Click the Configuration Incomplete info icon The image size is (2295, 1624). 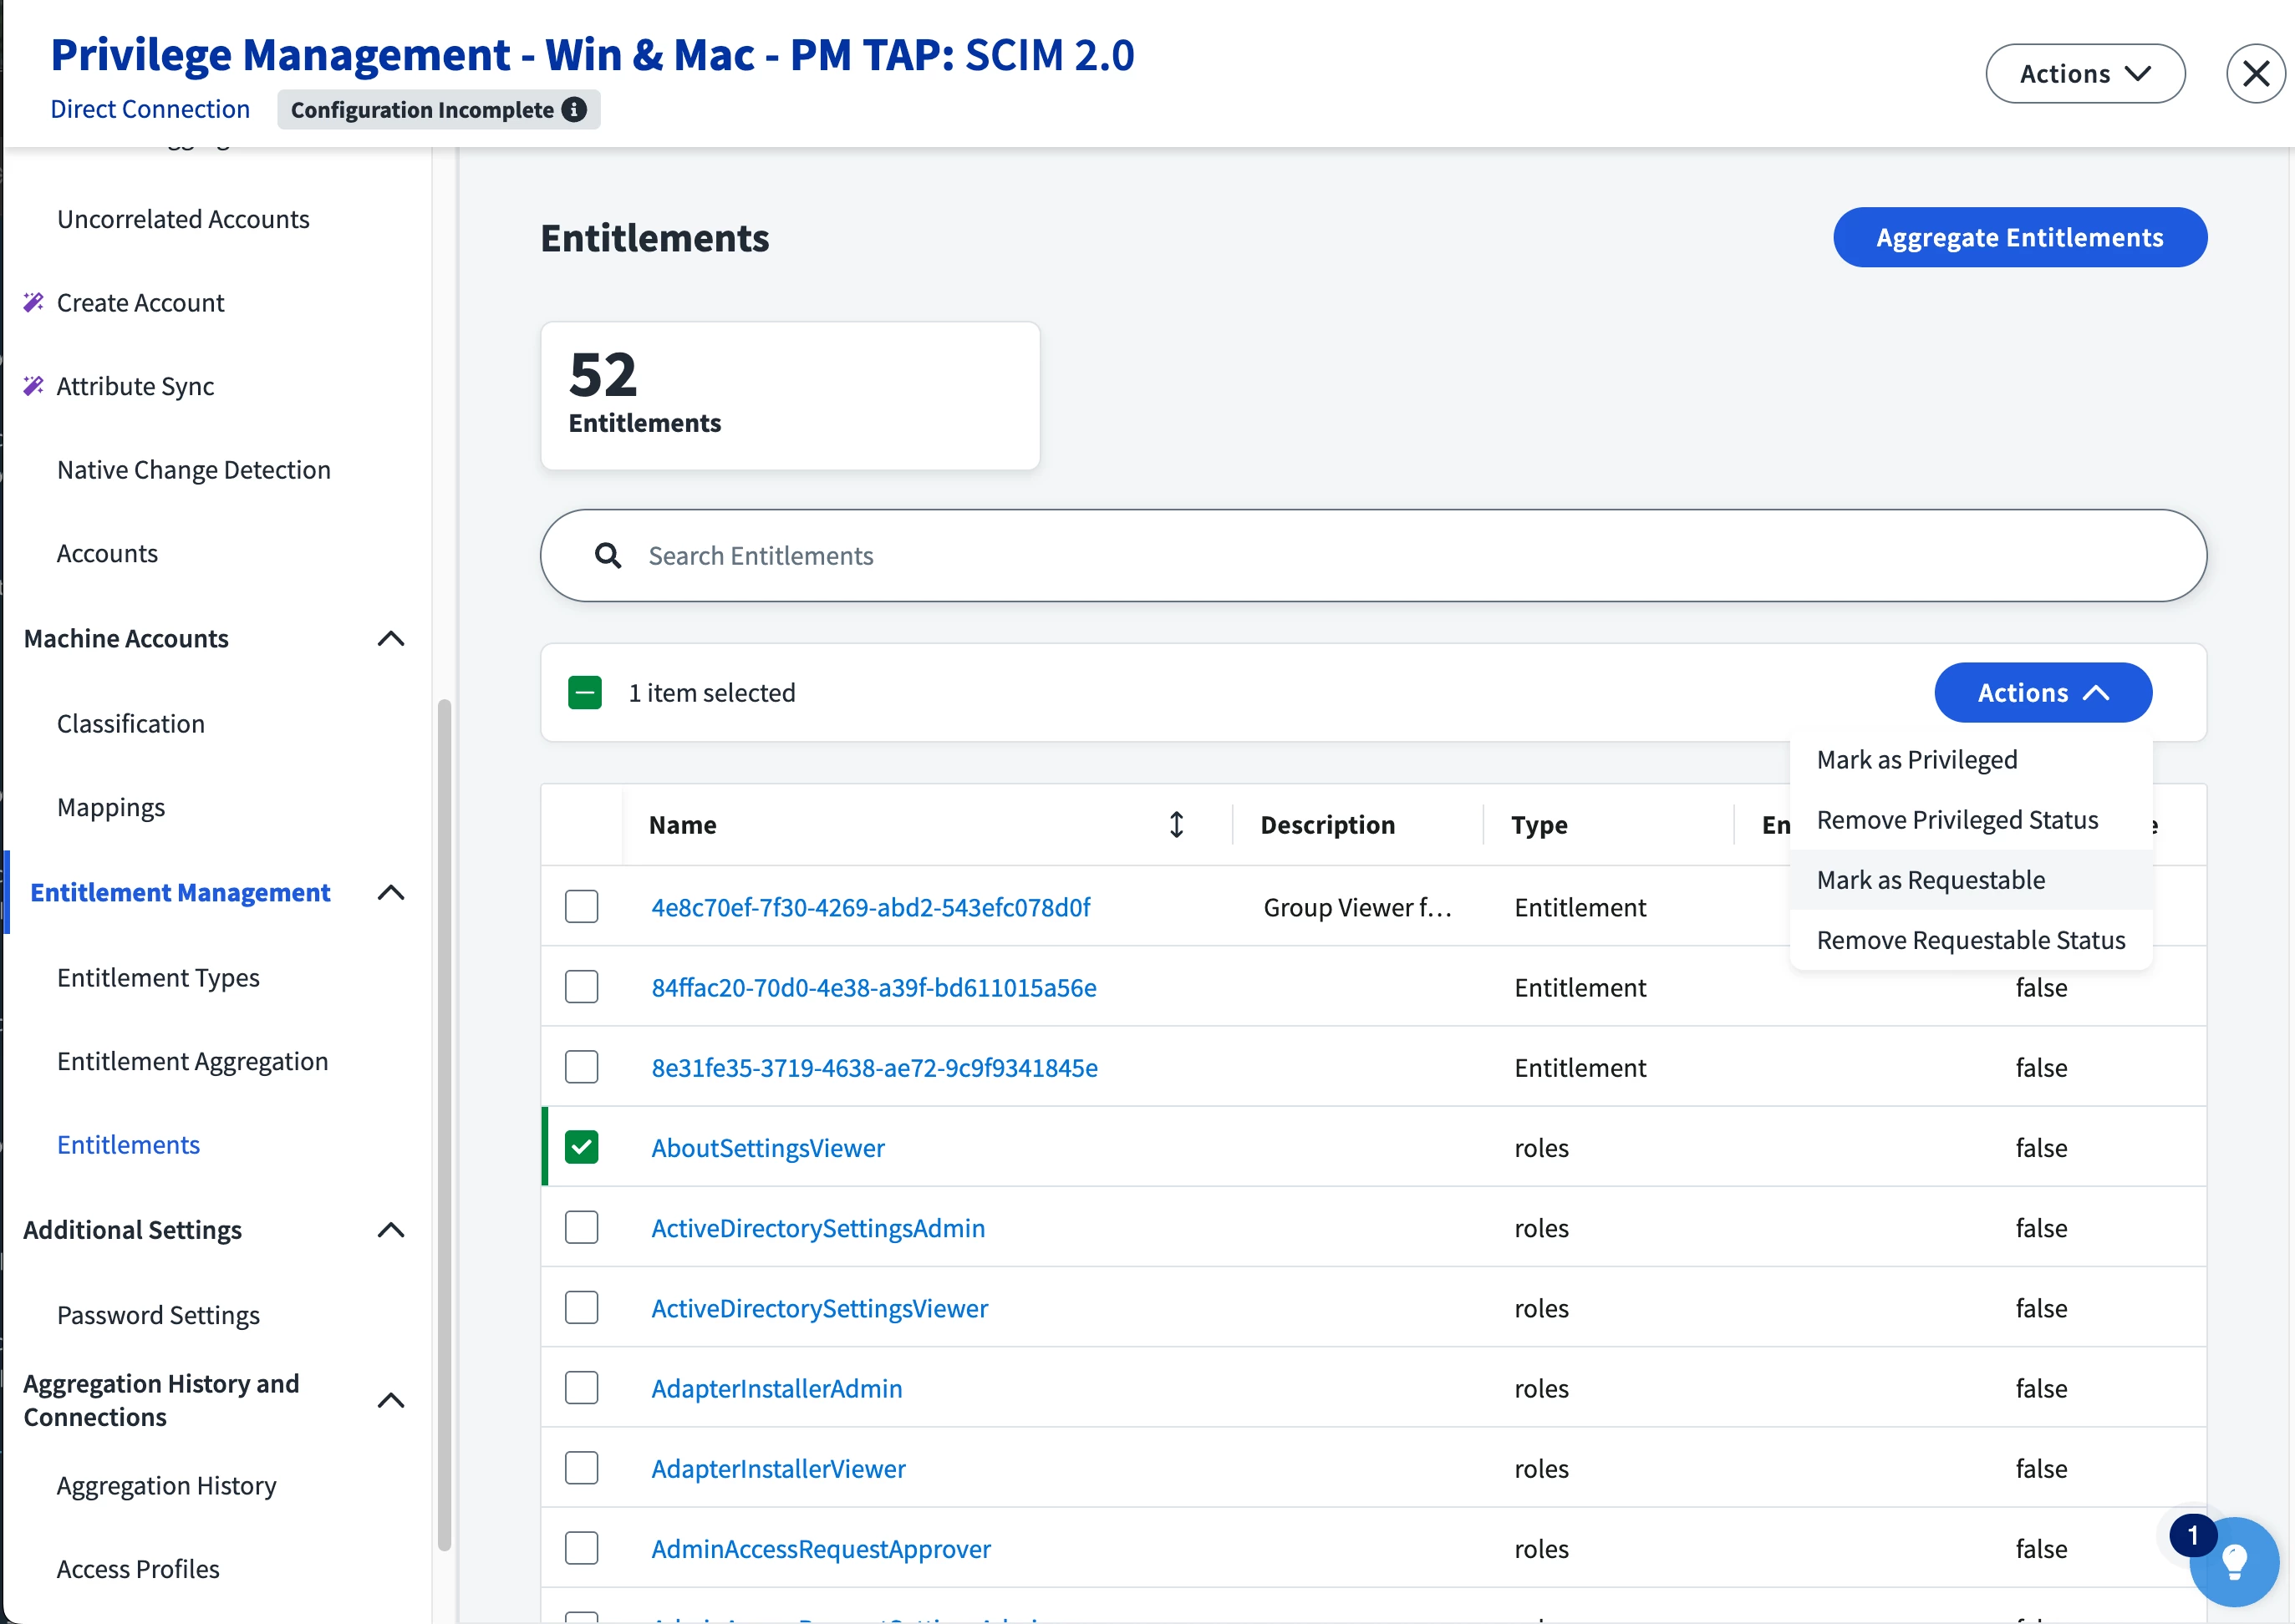point(574,109)
